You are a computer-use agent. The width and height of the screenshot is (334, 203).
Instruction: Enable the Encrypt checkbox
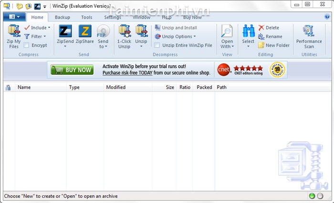tap(26, 45)
